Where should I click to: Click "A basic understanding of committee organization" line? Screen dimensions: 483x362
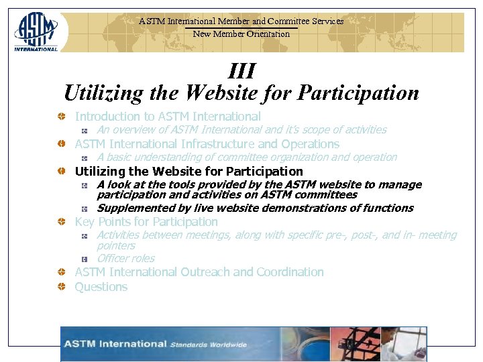point(247,158)
